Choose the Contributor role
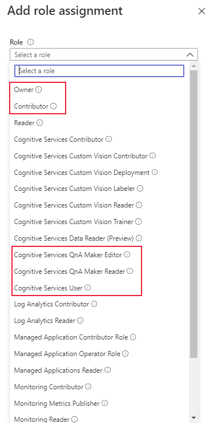 [31, 106]
